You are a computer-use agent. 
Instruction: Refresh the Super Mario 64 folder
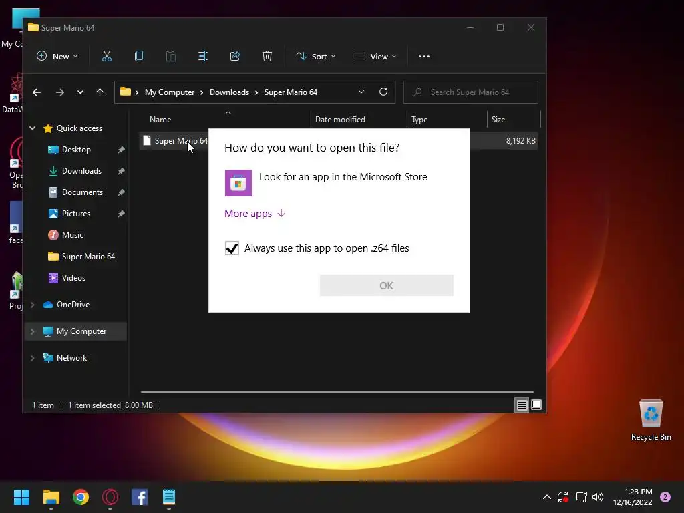(383, 92)
